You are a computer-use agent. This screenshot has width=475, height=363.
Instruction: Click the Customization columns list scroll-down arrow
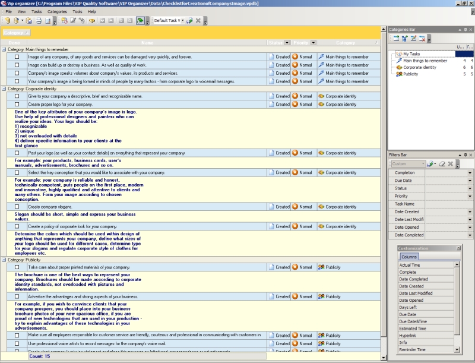click(x=457, y=350)
